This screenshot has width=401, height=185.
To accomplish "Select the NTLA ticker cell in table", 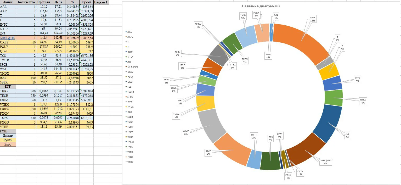I will click(8, 29).
